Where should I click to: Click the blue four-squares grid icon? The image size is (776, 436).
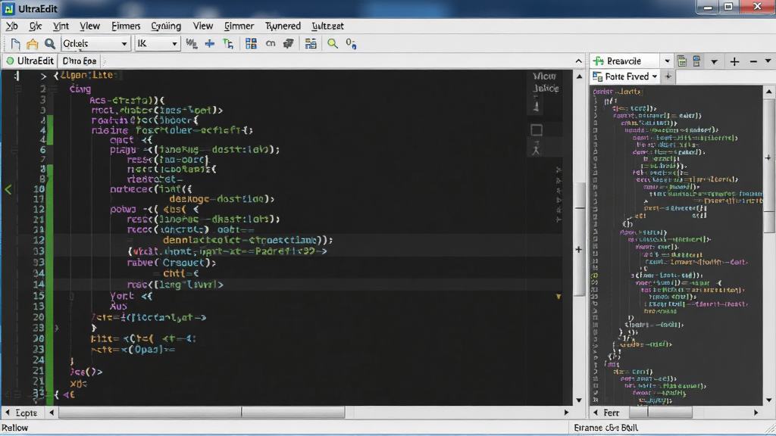(x=251, y=44)
